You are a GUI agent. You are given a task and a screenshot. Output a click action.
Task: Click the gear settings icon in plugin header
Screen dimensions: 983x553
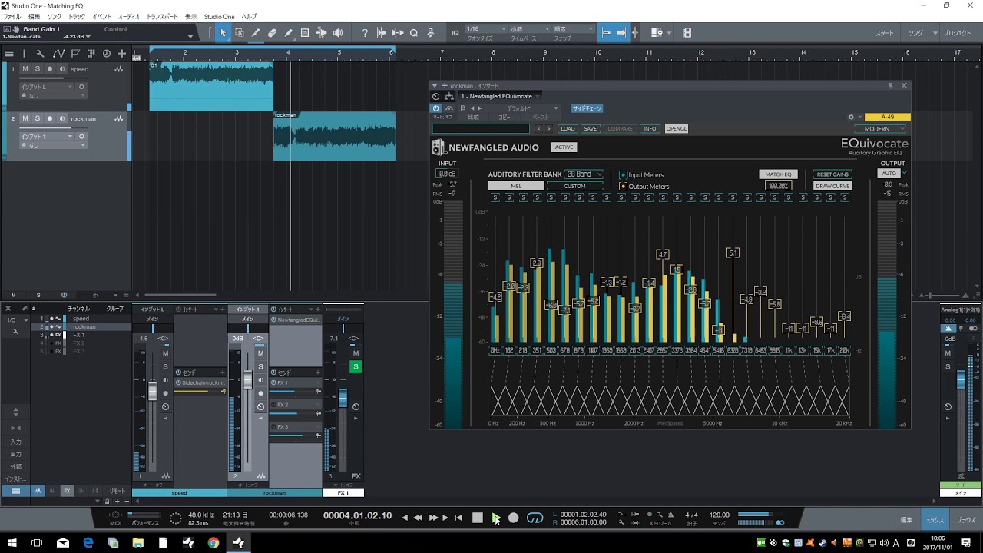coord(851,118)
